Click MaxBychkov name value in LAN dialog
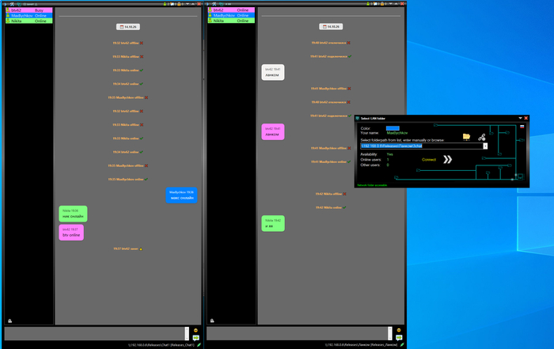 tap(397, 133)
